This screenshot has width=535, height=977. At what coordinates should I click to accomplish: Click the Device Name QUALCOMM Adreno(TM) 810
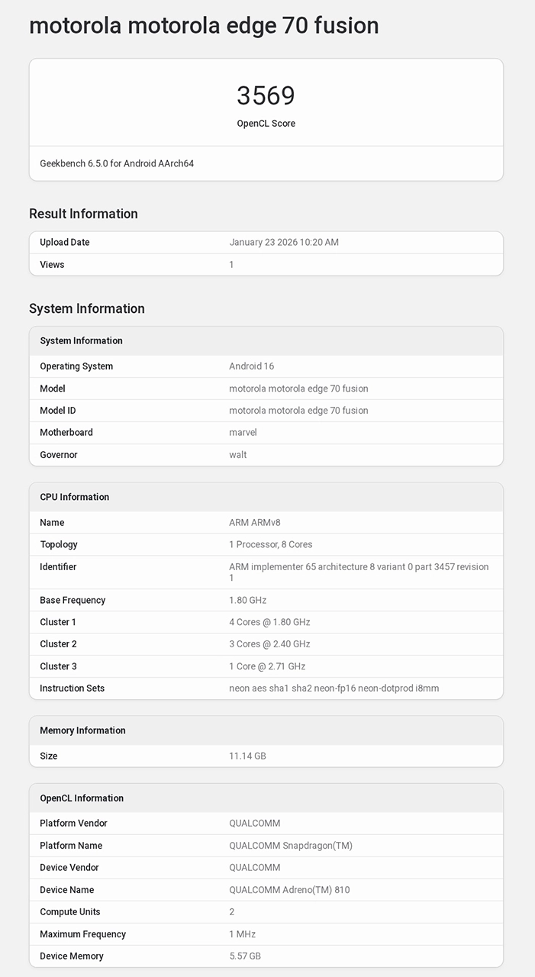click(289, 890)
